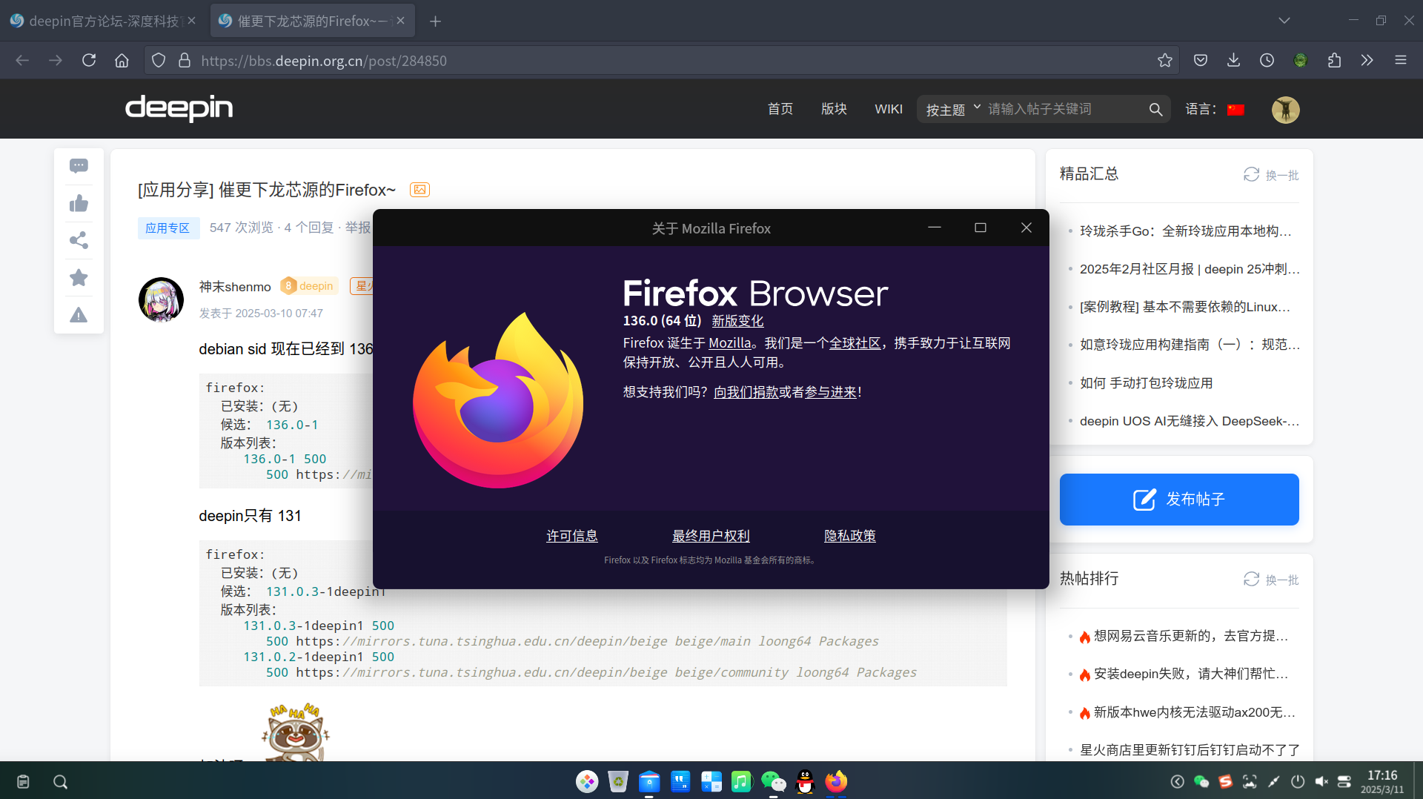Open Firefox downloads panel
The width and height of the screenshot is (1423, 799).
point(1233,61)
